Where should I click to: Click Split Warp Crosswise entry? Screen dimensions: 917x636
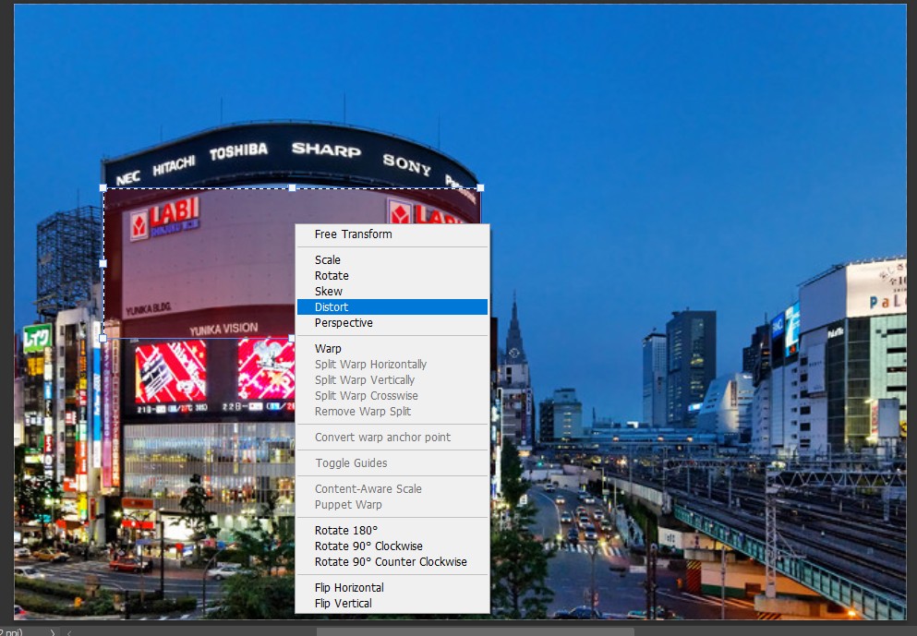pyautogui.click(x=392, y=396)
